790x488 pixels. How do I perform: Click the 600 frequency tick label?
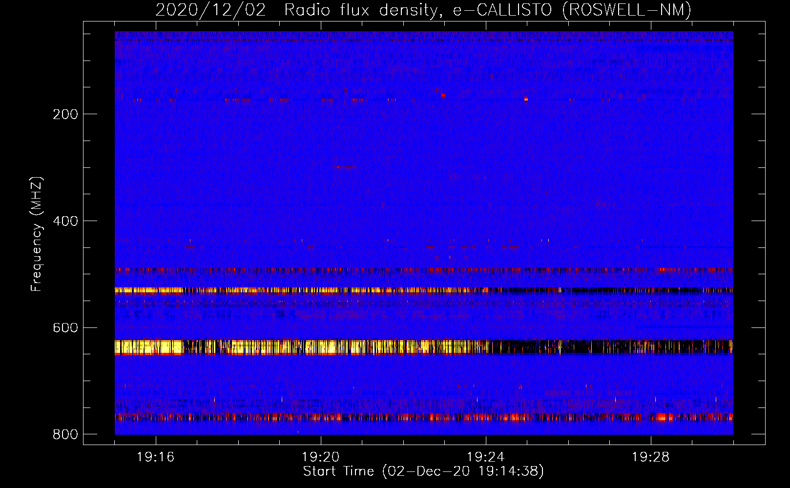[65, 327]
